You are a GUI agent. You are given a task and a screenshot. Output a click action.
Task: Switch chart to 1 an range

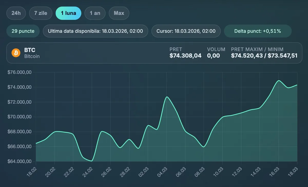click(95, 13)
